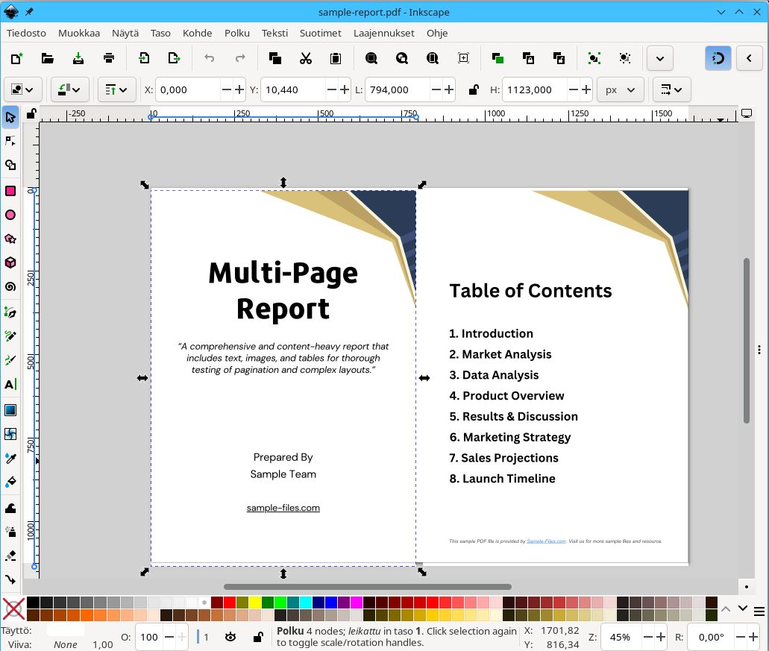The width and height of the screenshot is (769, 651).
Task: Choose the Spiral tool
Action: tap(10, 286)
